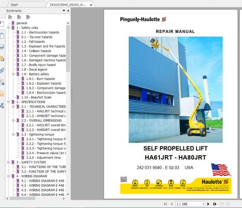
Task: Open '3.1 - FUNCTIONS OF THE TURF' bookmark
Action: 44,167
